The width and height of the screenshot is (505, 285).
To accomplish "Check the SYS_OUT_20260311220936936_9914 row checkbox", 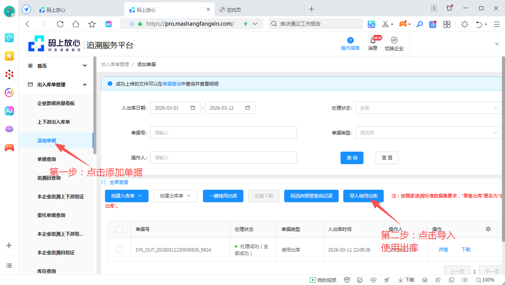I will point(119,250).
